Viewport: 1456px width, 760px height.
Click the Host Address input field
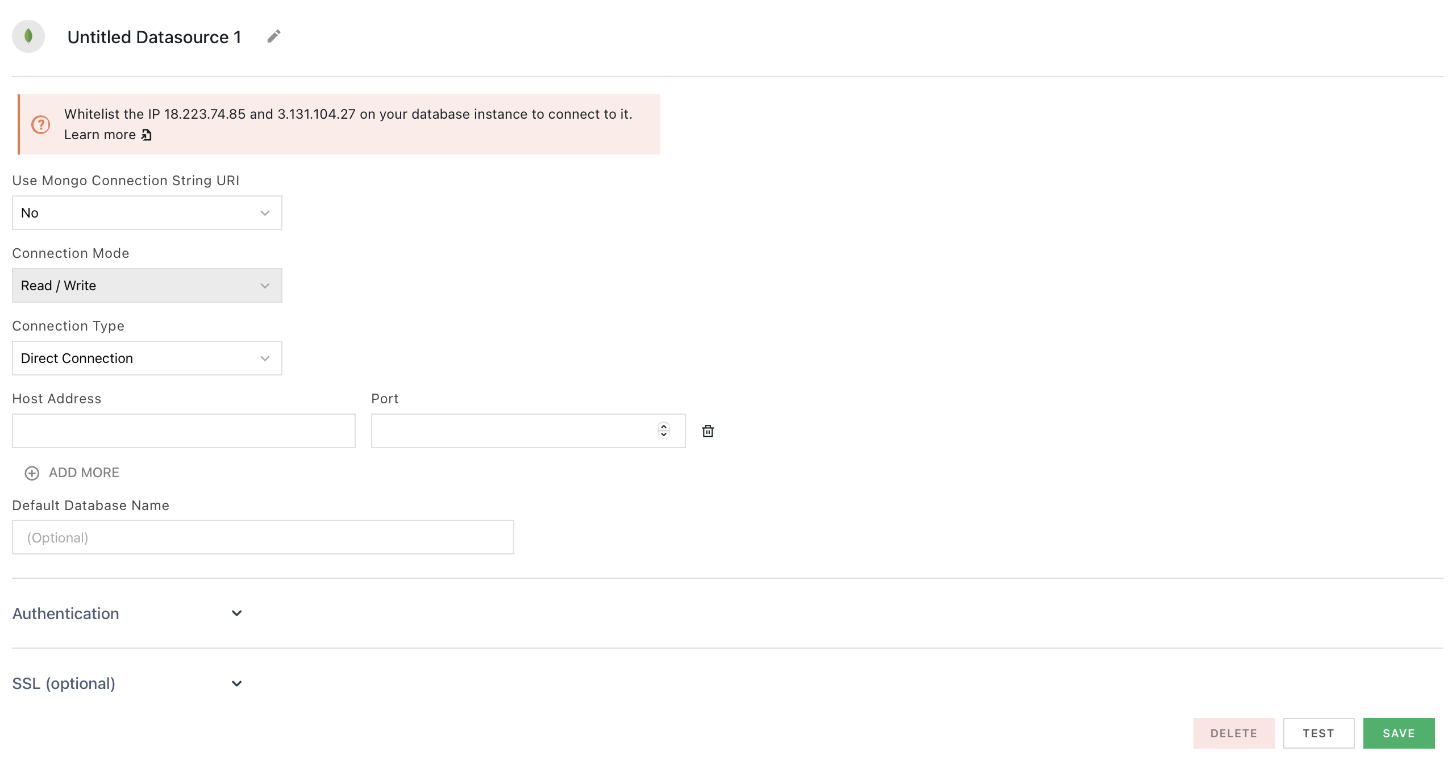(x=183, y=431)
